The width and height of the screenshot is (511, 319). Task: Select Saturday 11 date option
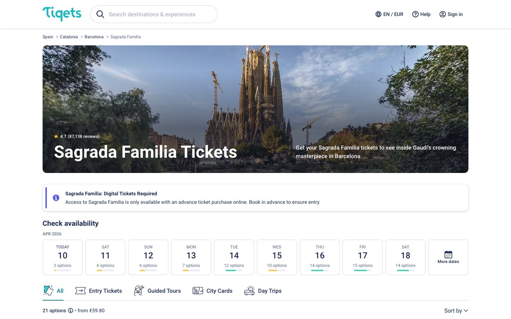click(x=105, y=257)
